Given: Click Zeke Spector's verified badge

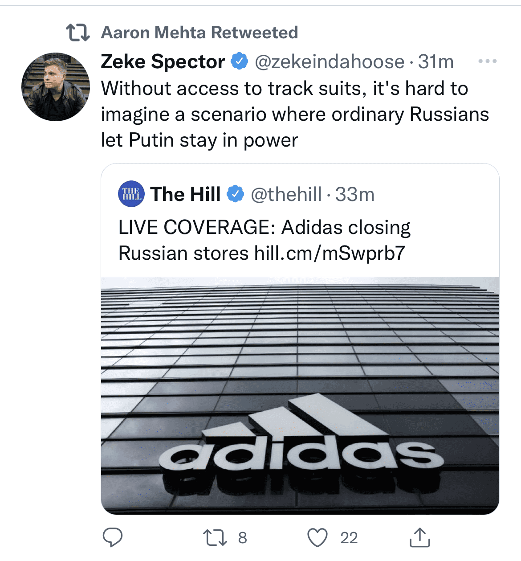Looking at the screenshot, I should (240, 61).
